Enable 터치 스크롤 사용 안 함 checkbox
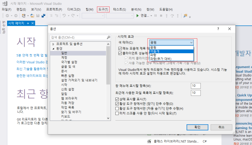This screenshot has height=145, width=252. coord(117,113)
